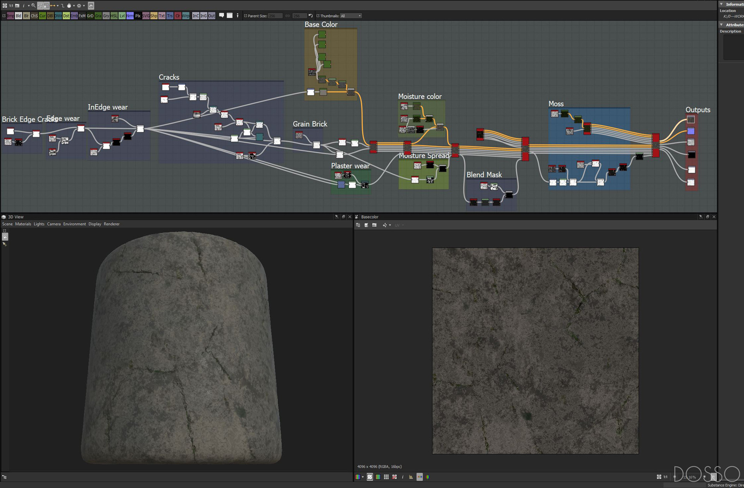Click the Out output node button
Viewport: 744px width, 488px height.
[212, 16]
